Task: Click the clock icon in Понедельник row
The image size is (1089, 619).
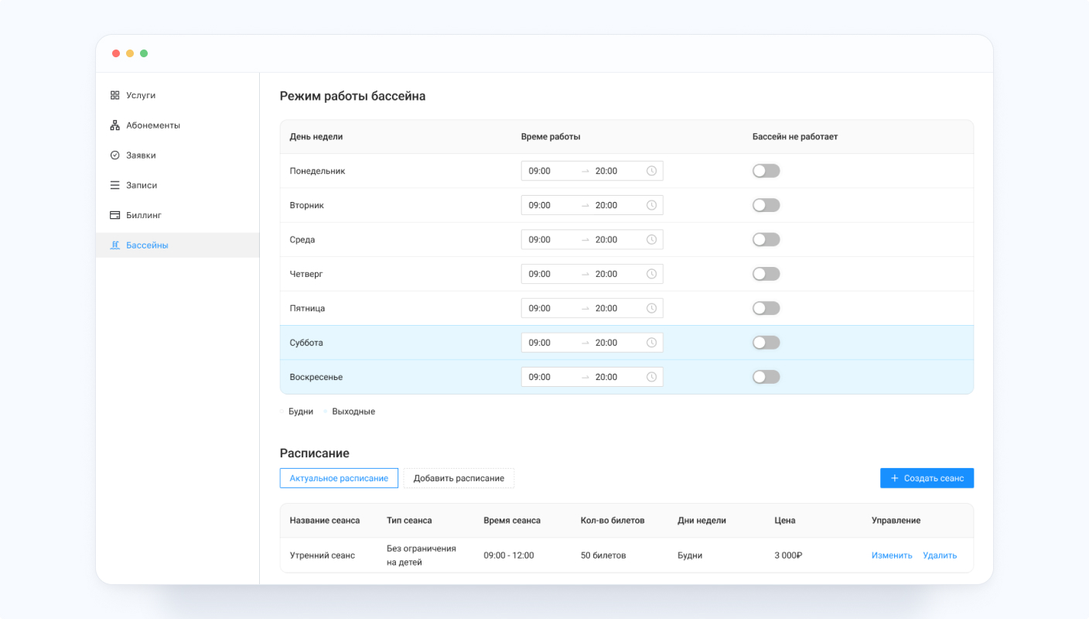Action: pos(651,171)
